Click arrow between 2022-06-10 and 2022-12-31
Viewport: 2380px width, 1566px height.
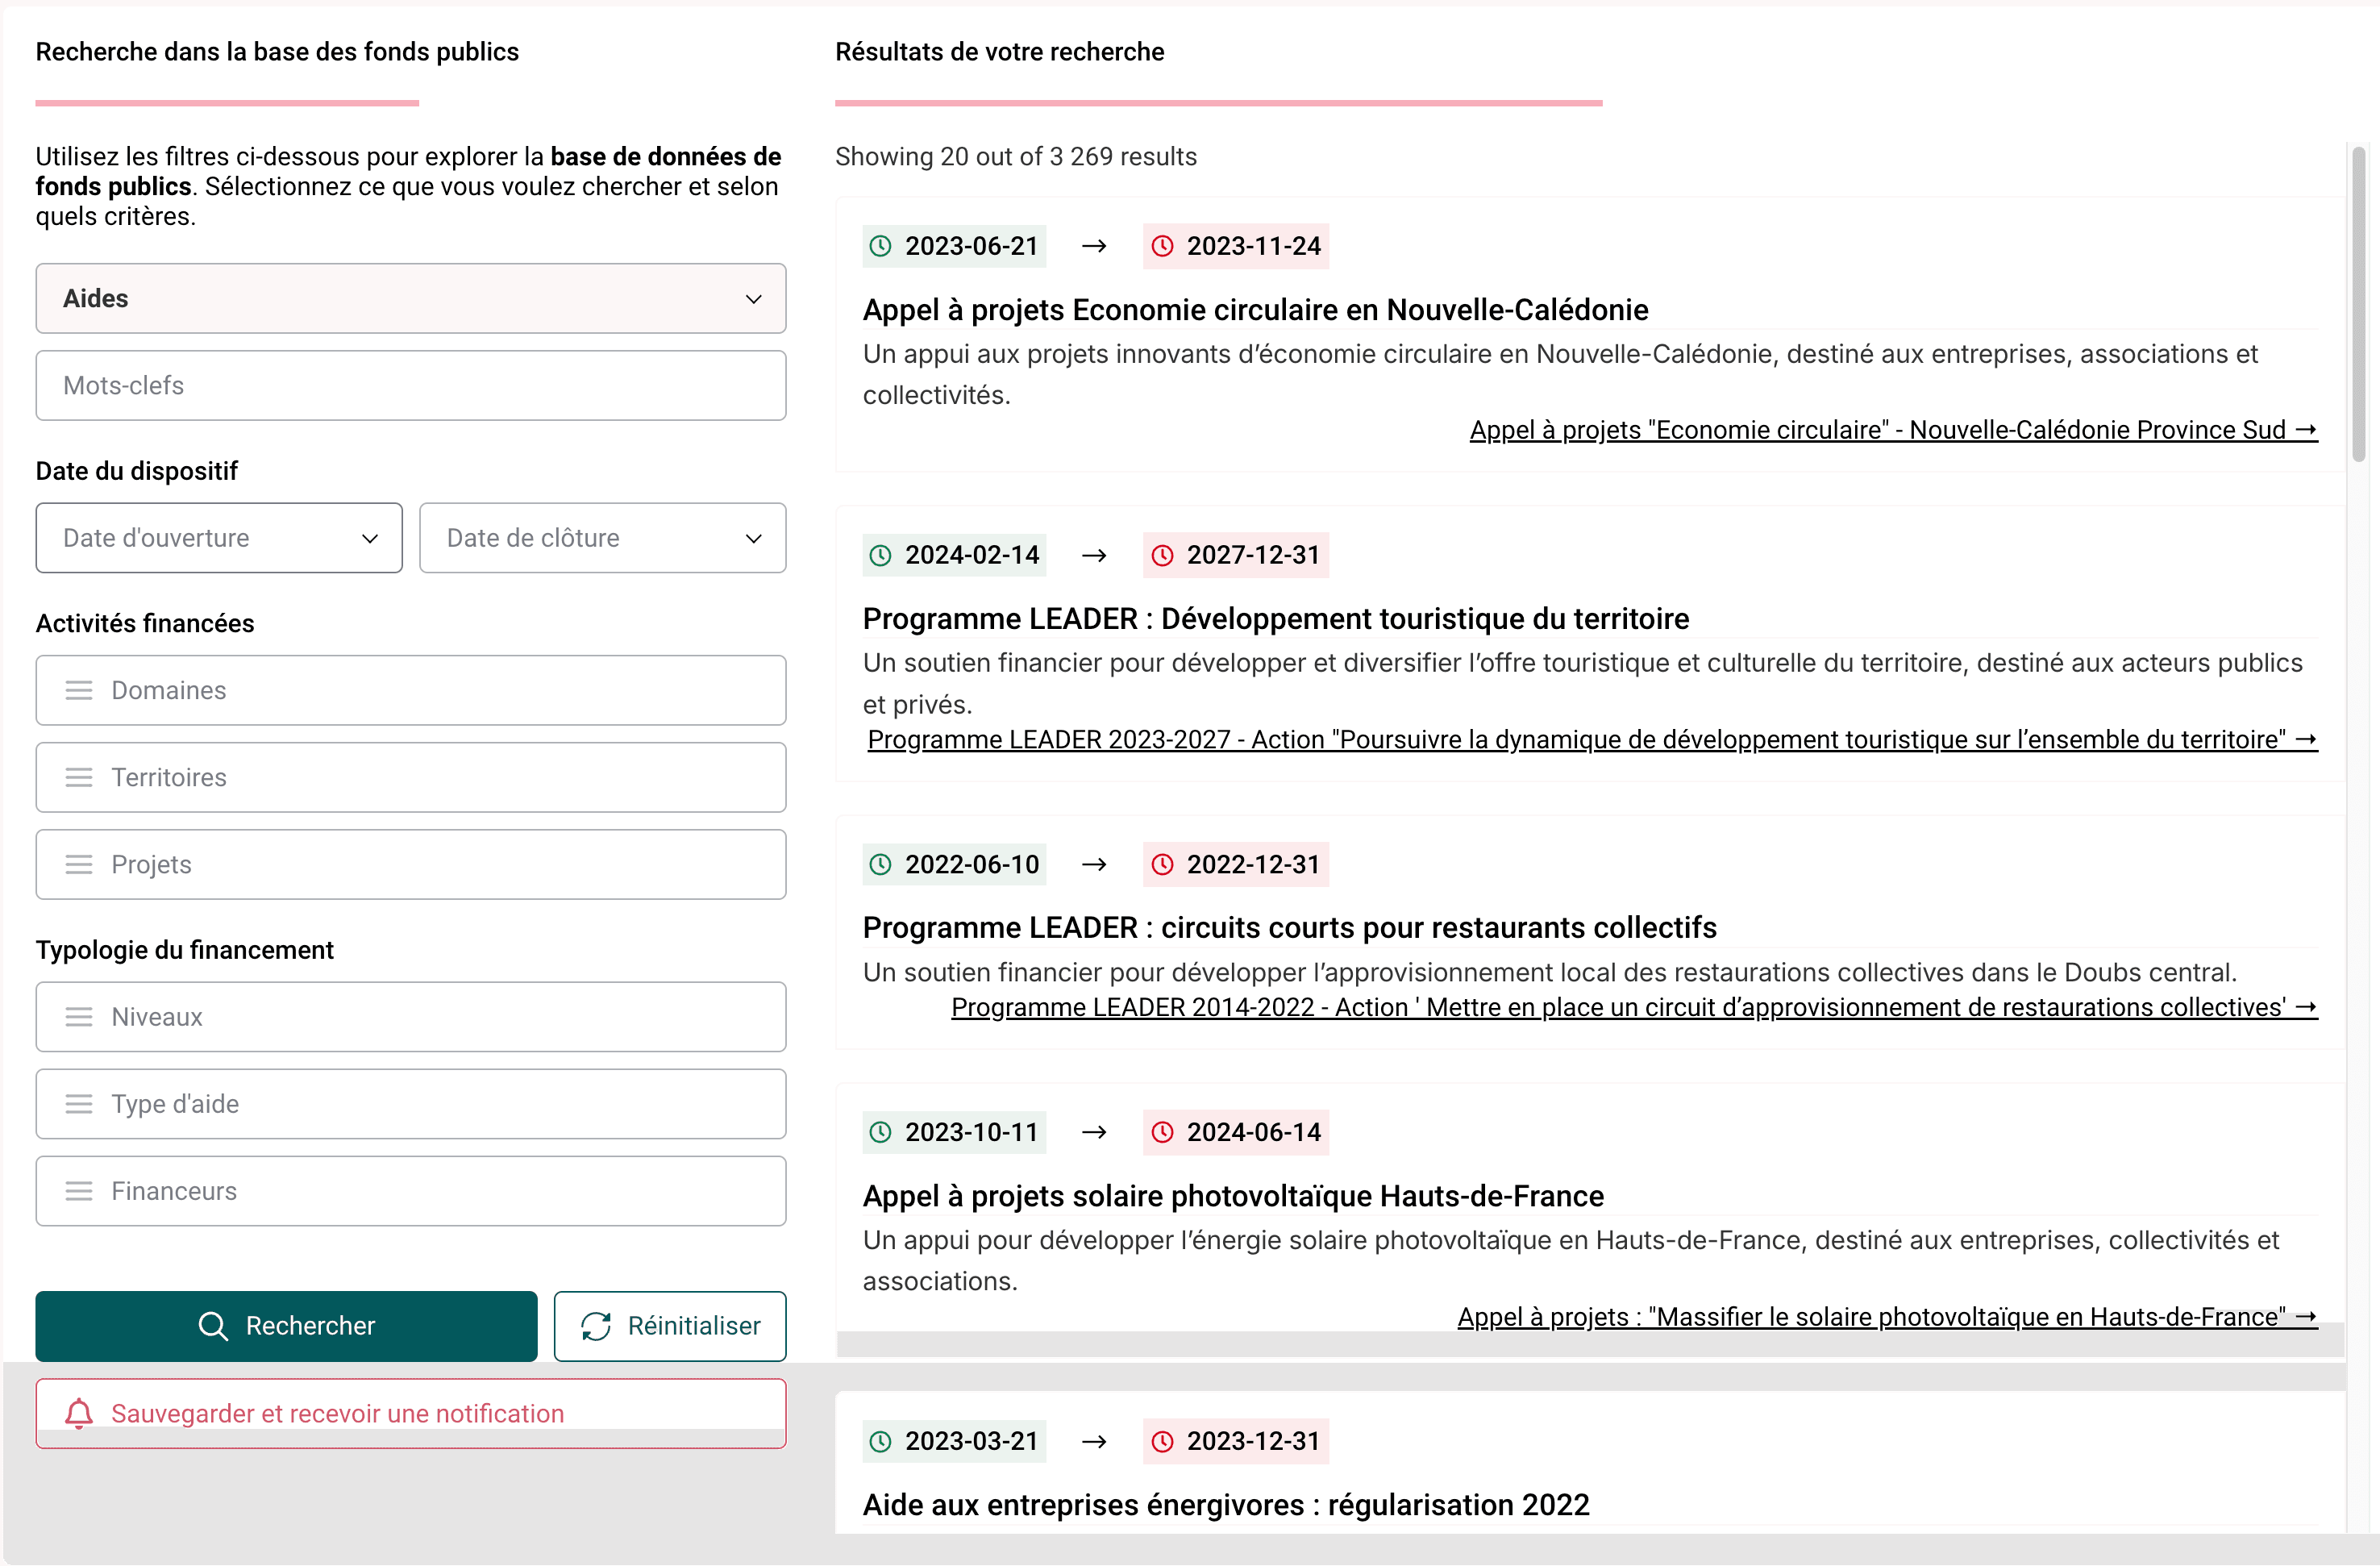click(x=1094, y=864)
